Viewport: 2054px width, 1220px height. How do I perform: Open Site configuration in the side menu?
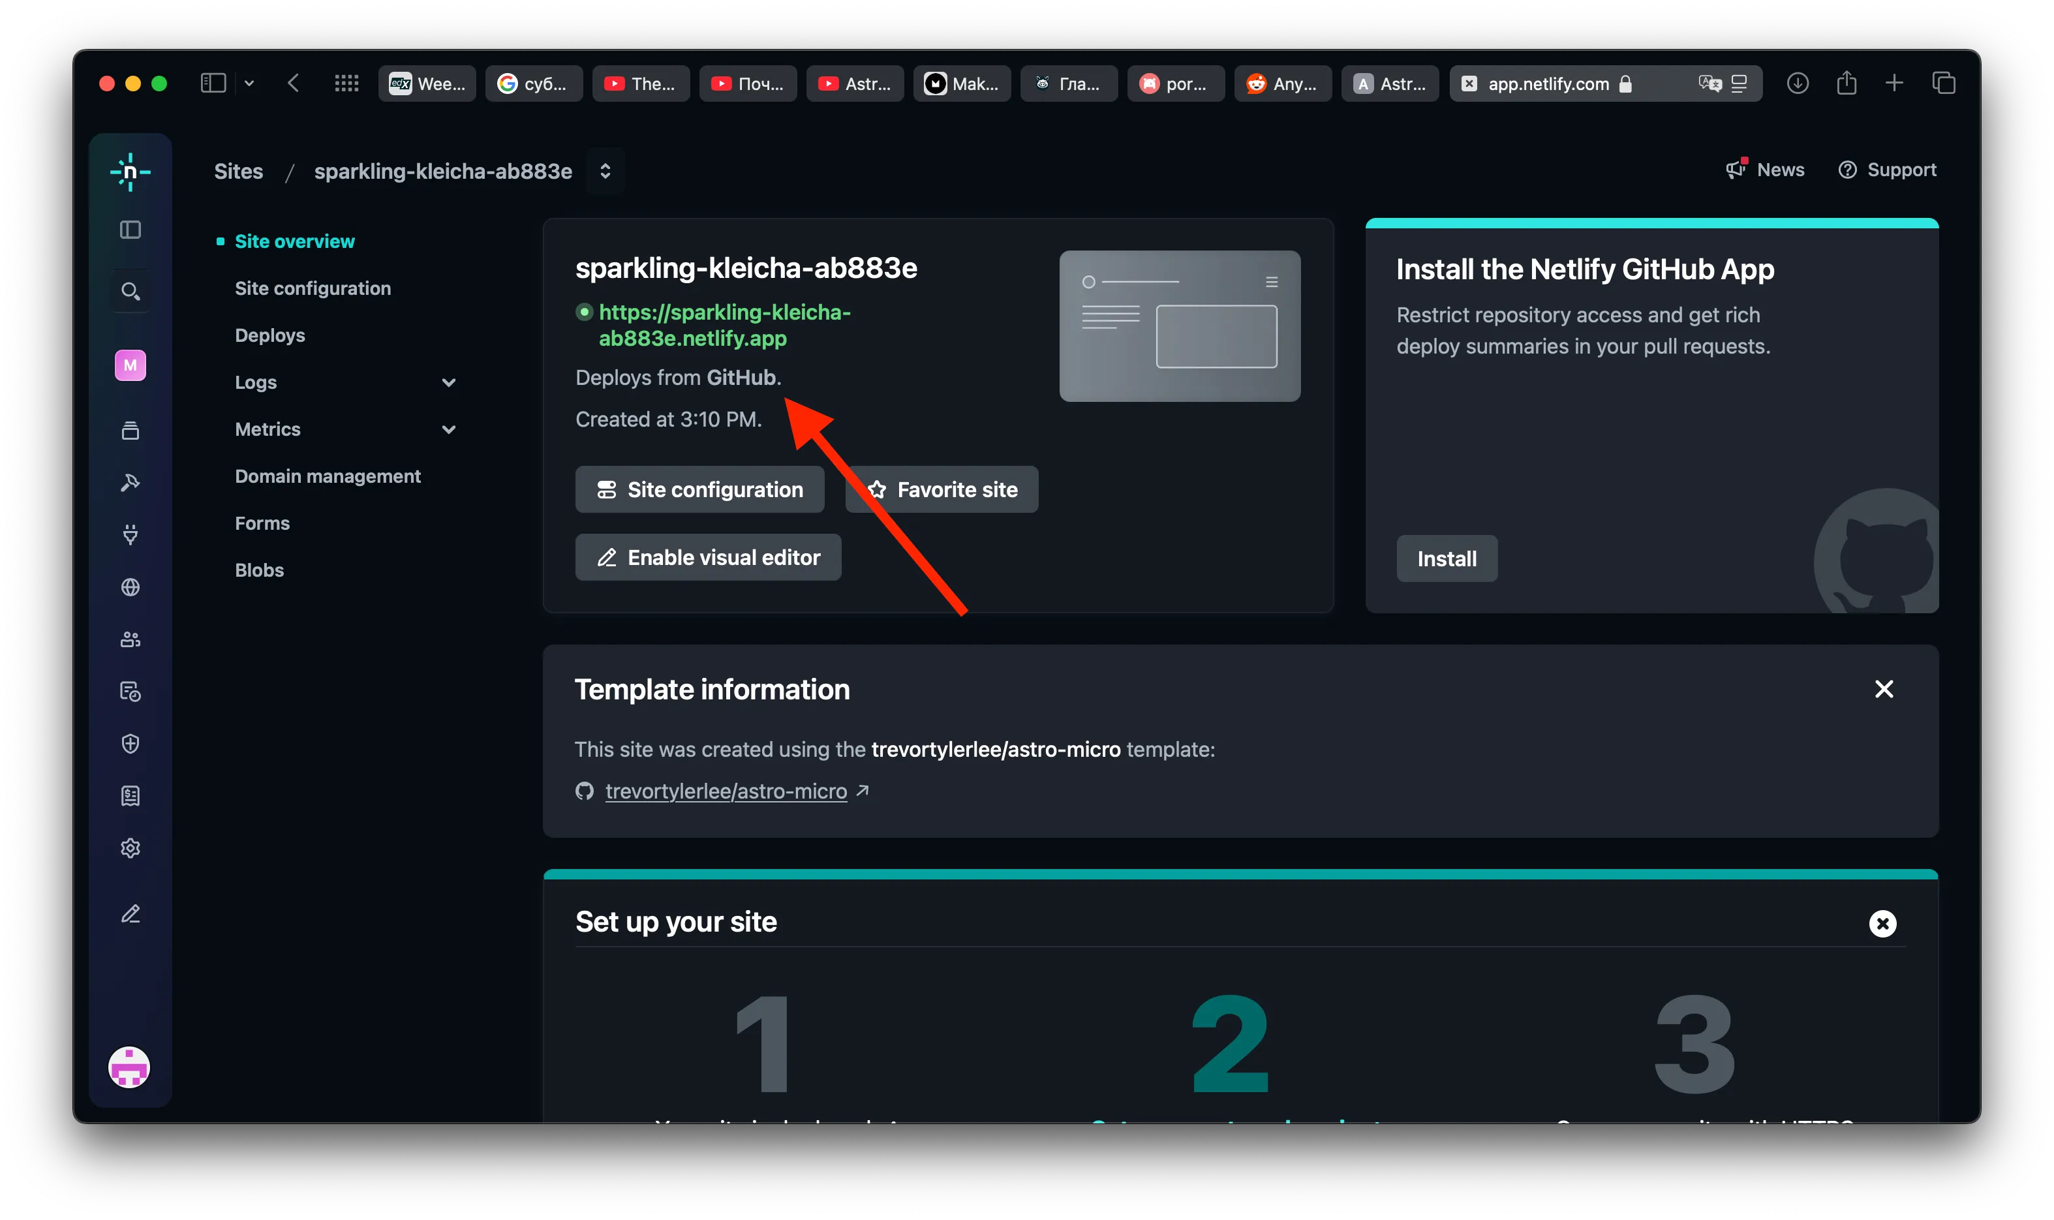point(313,288)
